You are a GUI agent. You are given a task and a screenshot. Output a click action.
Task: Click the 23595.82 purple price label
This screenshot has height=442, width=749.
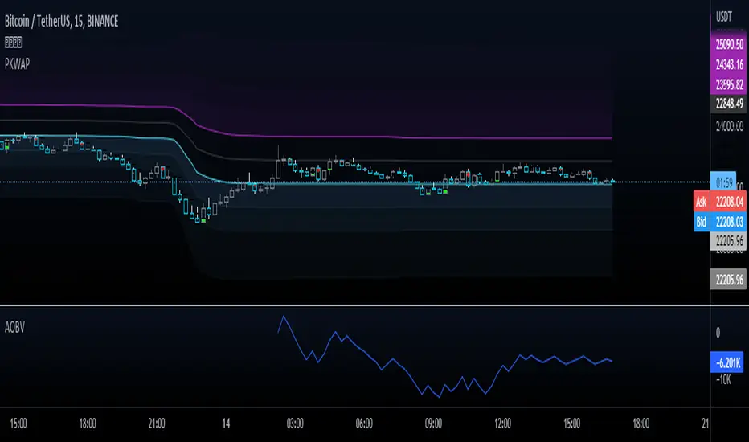[729, 84]
